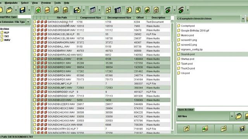
Task: Click the Table View grid toolbar icon
Action: pyautogui.click(x=93, y=10)
